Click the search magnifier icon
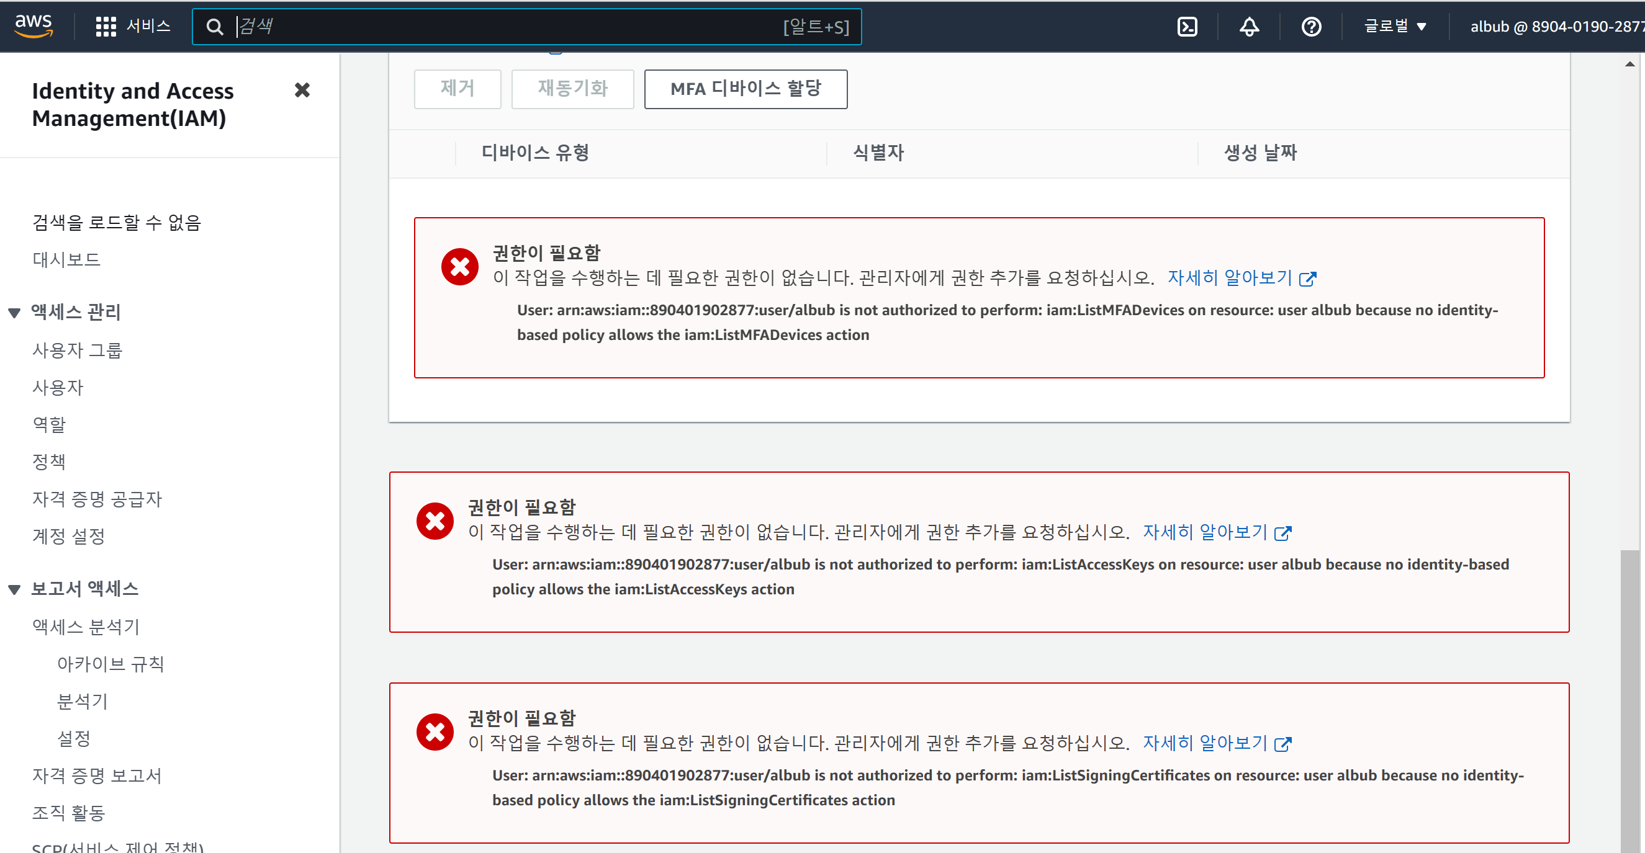Image resolution: width=1645 pixels, height=853 pixels. point(215,27)
